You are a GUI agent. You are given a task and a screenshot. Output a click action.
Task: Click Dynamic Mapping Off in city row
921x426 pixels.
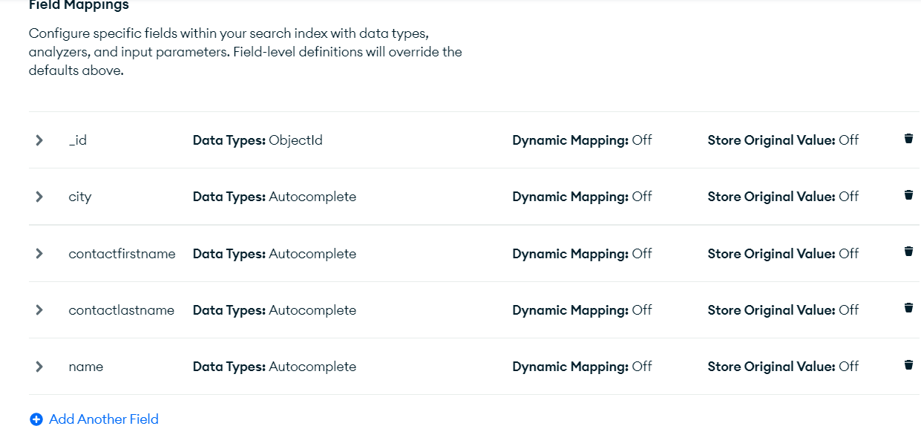pyautogui.click(x=582, y=197)
